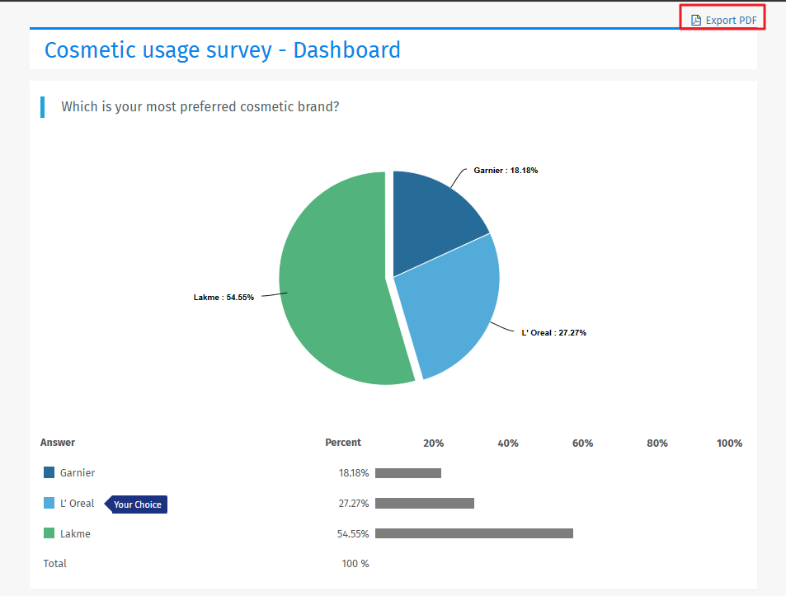Click the Lakme percentage bar
Viewport: 786px width, 596px height.
click(473, 533)
